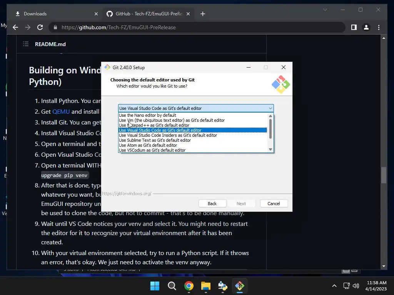Select the highlighted Visual Studio Code list entry
394x295 pixels.
coord(192,130)
